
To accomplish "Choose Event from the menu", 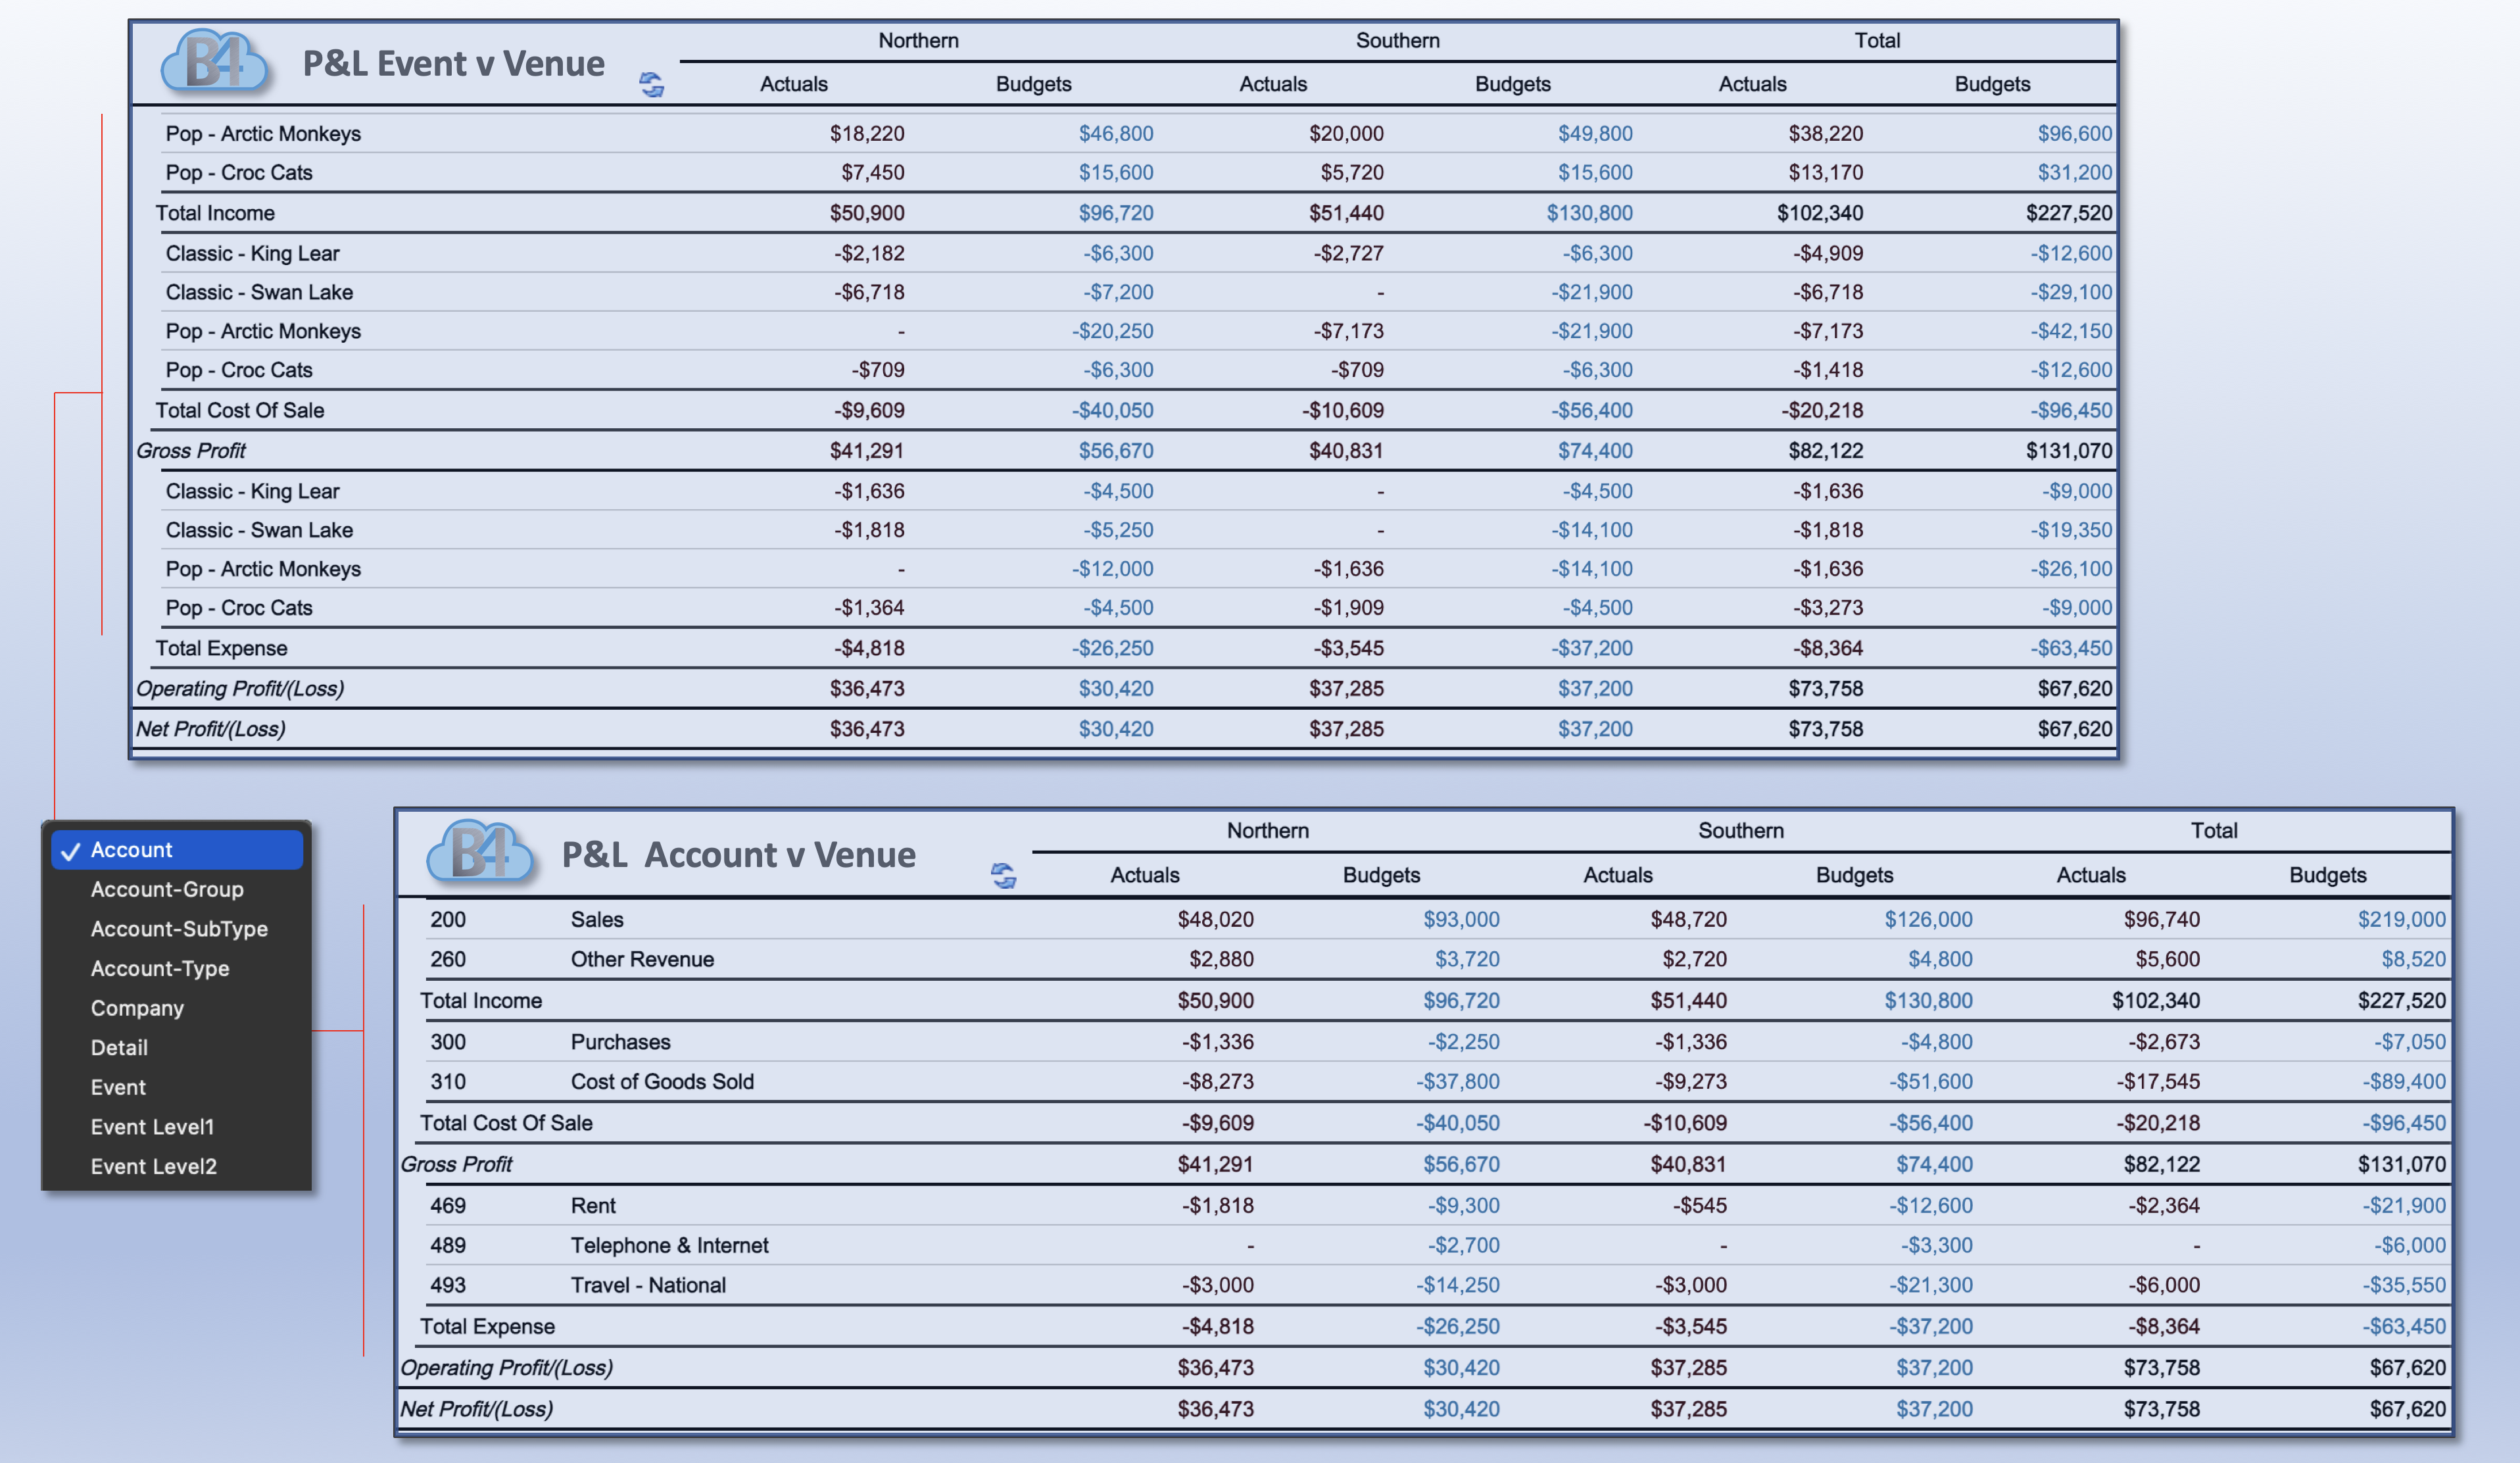I will pos(118,1087).
